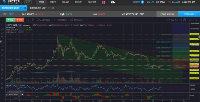Open the Indicators menu

point(60,20)
